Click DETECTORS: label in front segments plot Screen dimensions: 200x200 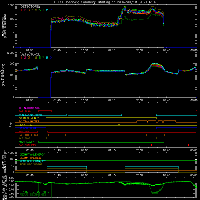click(30, 6)
